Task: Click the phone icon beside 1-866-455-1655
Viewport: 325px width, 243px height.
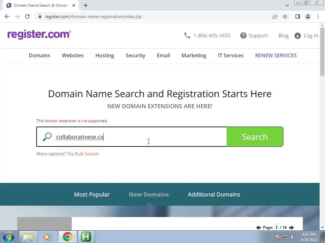Action: (187, 35)
